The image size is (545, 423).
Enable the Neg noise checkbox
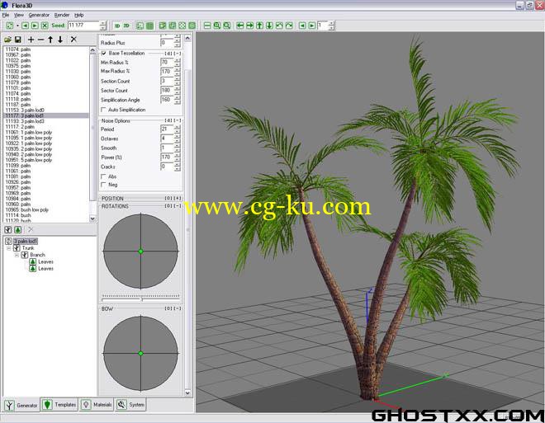click(103, 185)
